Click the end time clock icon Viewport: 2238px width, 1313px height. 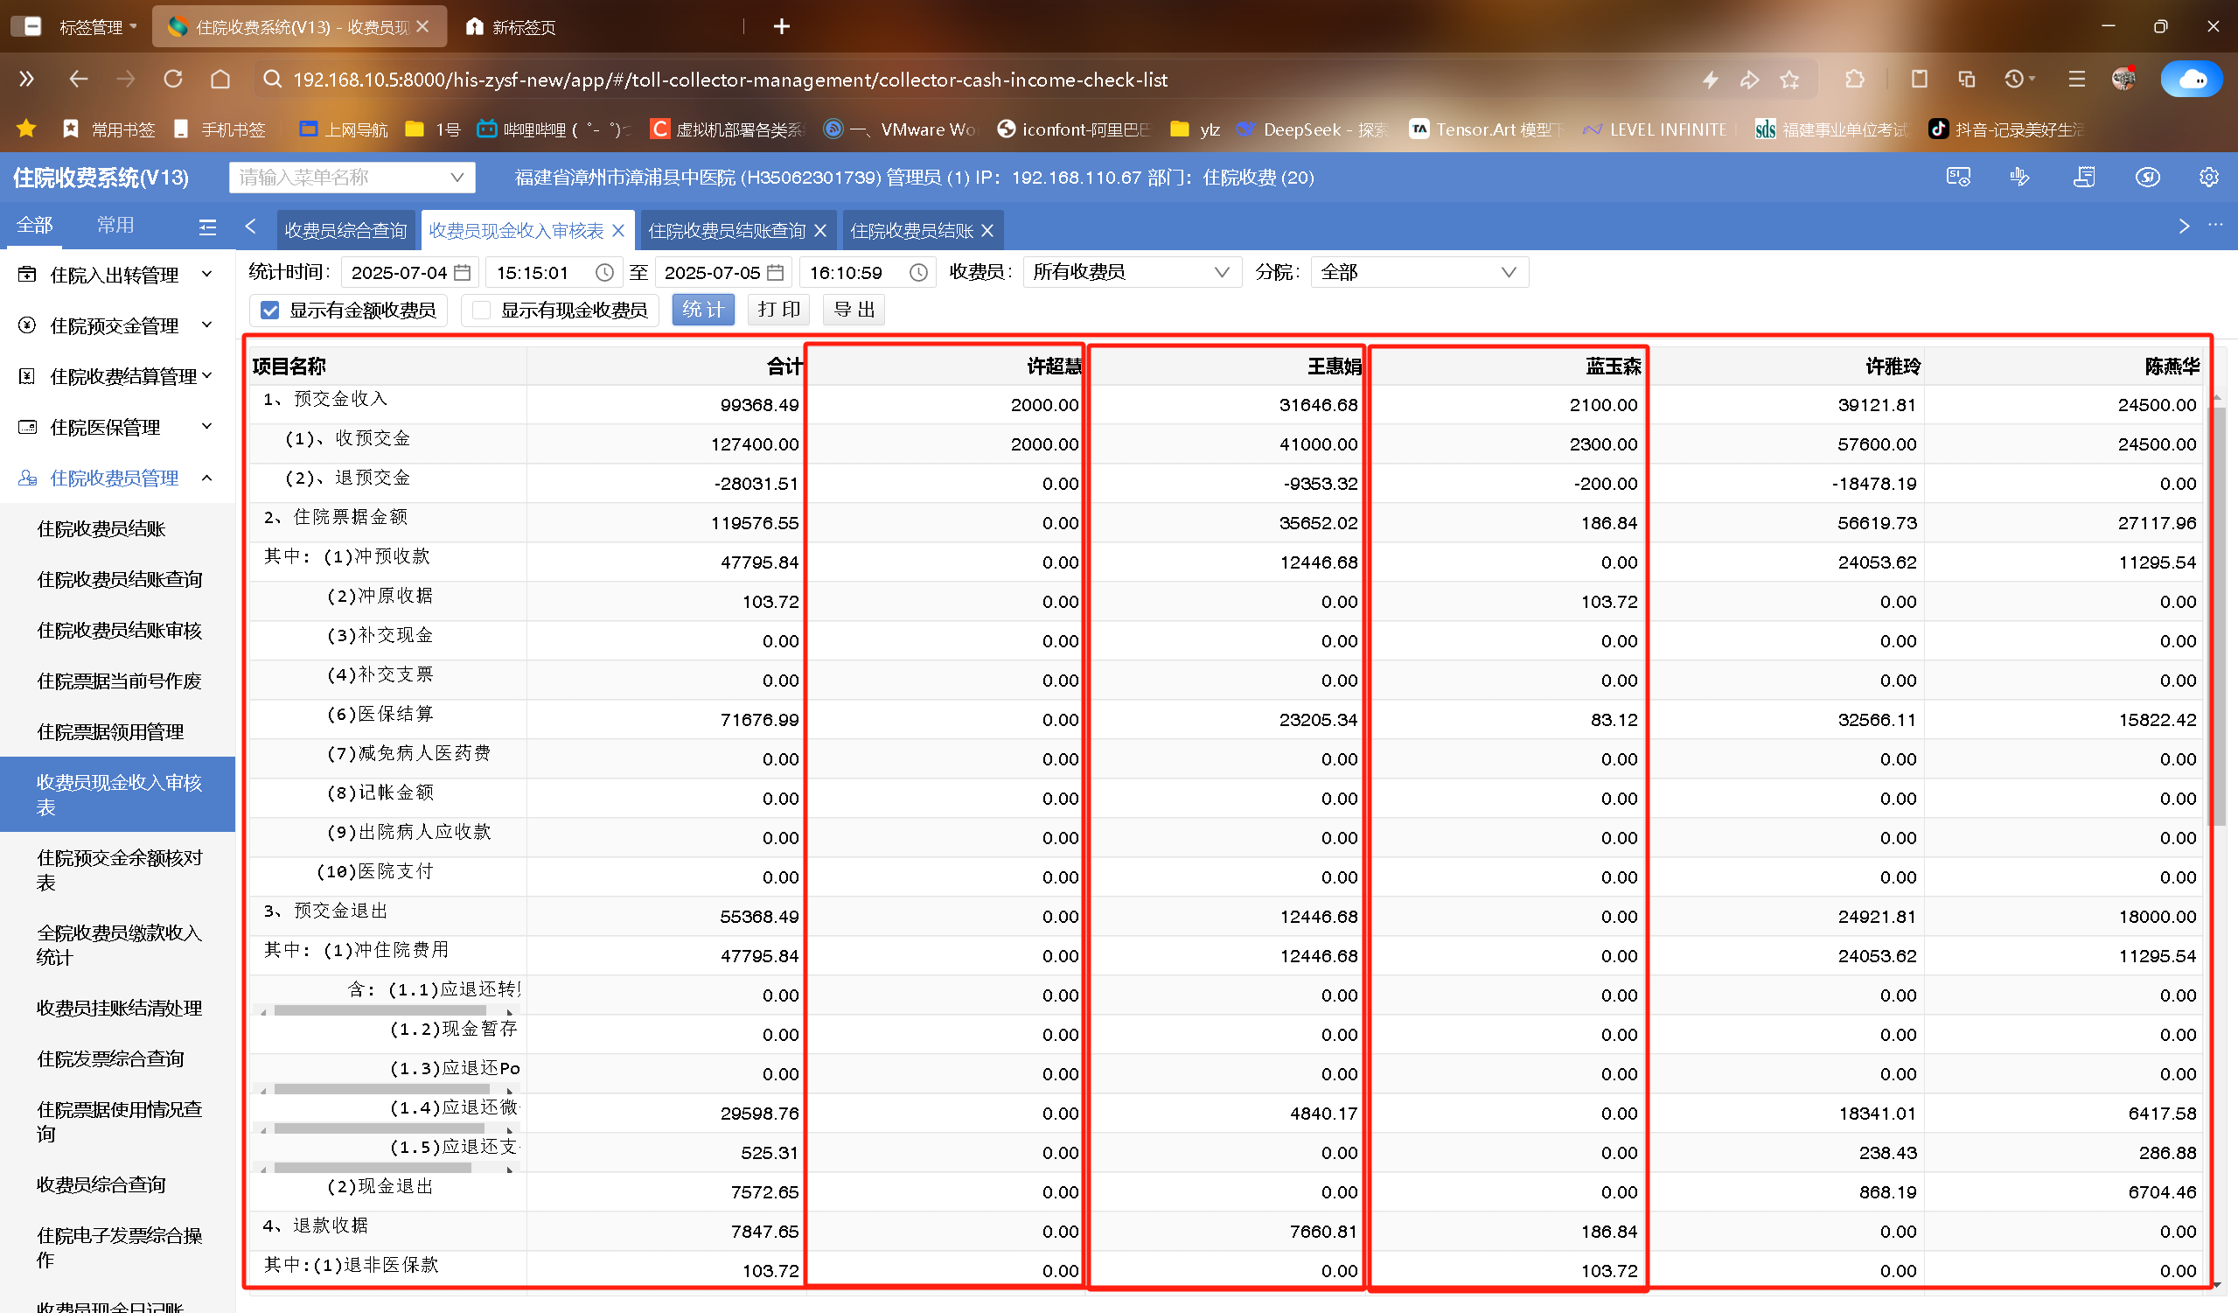click(918, 273)
